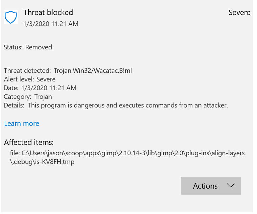Select the Category: Trojan line
The image size is (257, 214).
[28, 97]
